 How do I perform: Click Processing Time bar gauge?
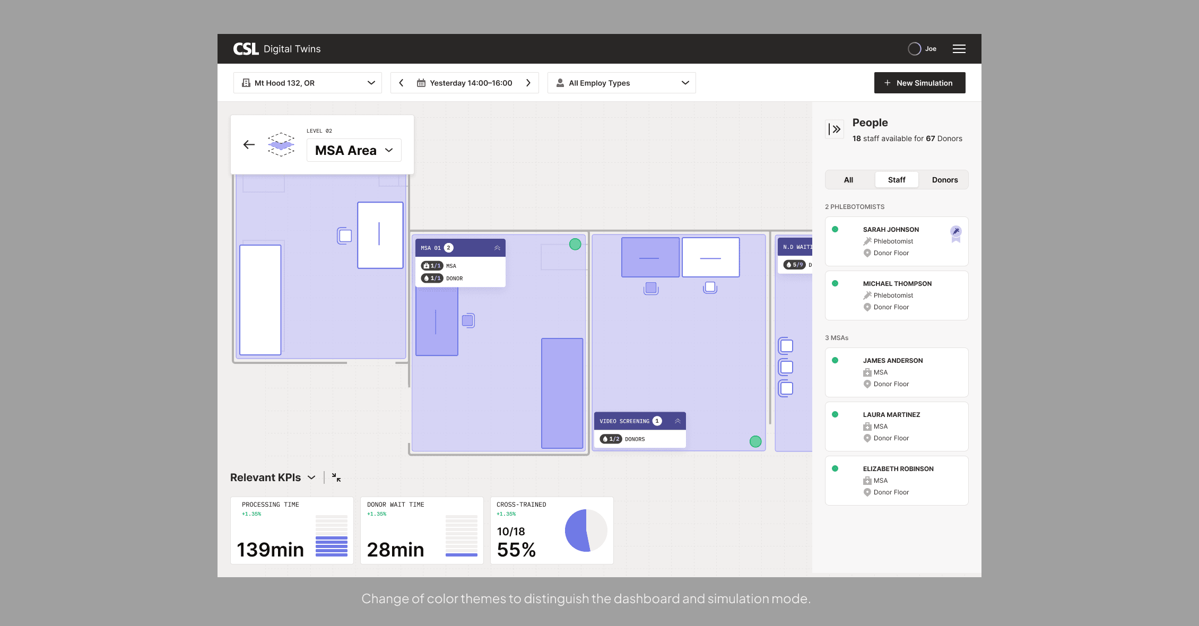coord(332,536)
